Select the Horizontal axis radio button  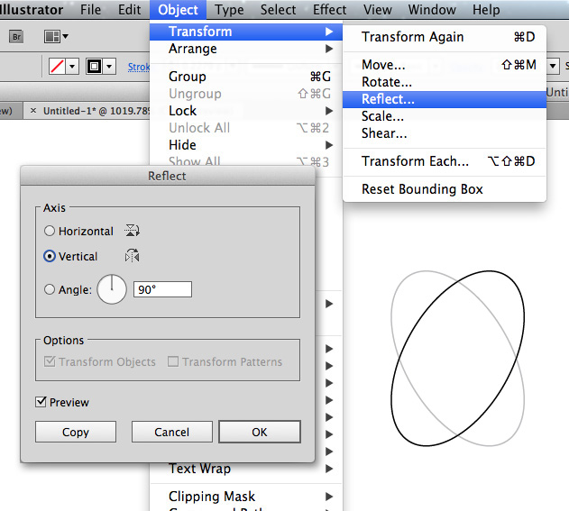[x=50, y=232]
